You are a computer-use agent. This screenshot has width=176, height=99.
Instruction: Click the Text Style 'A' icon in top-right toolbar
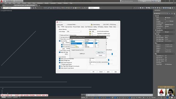point(172,8)
